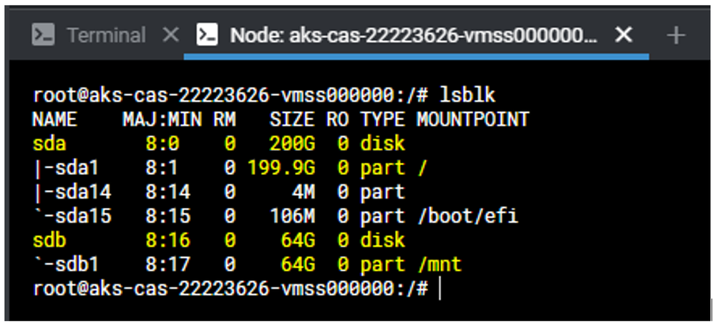Place cursor at the bottom shell prompt
Screen dimensions: 715x328
pos(439,289)
